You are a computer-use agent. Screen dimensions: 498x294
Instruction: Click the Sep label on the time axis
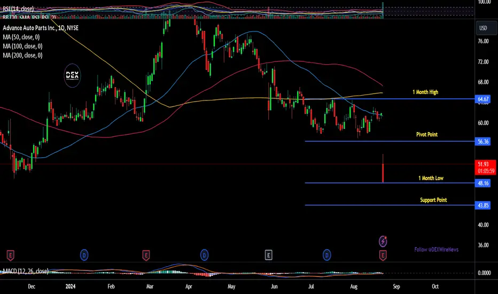click(x=396, y=287)
